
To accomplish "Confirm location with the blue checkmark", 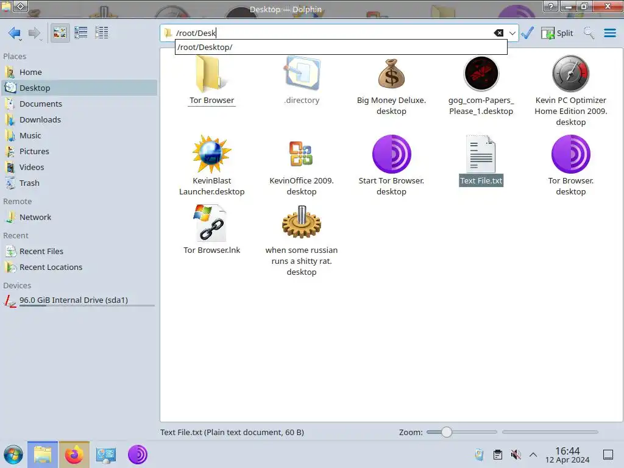I will pyautogui.click(x=527, y=33).
